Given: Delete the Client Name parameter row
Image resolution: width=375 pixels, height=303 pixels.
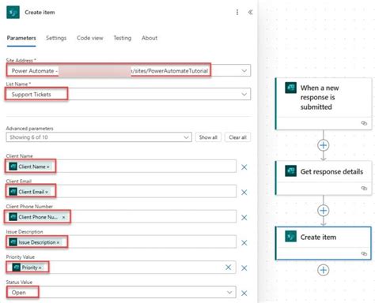Looking at the screenshot, I should [x=244, y=167].
